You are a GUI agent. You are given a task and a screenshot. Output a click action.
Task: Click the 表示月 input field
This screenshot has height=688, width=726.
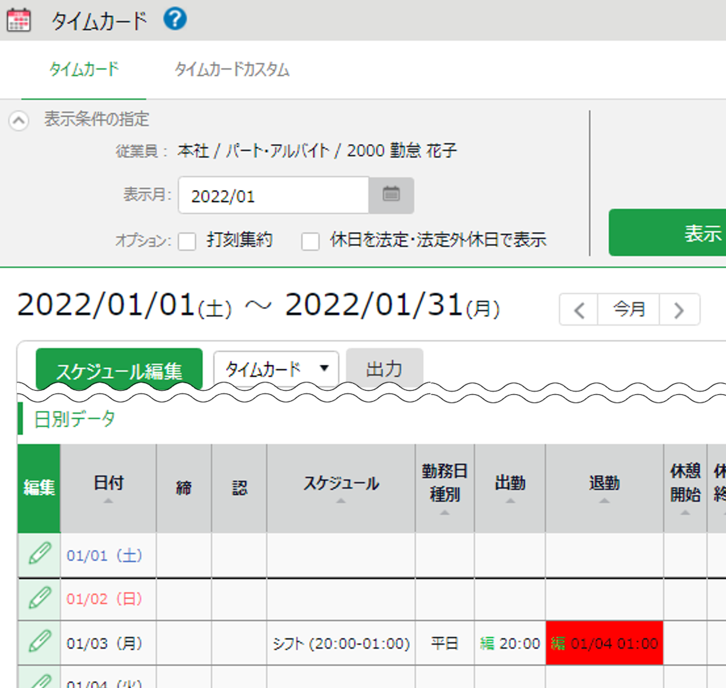click(x=273, y=195)
